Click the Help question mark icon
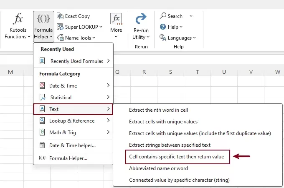284x188 pixels. (163, 27)
